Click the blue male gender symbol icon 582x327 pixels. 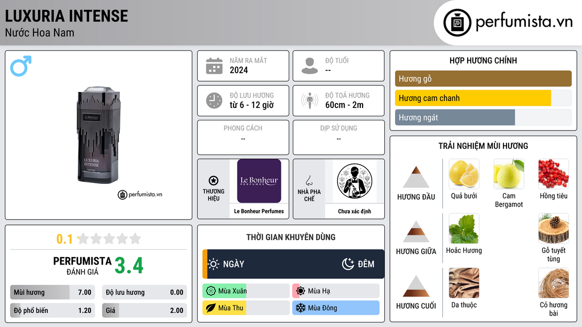(x=21, y=66)
